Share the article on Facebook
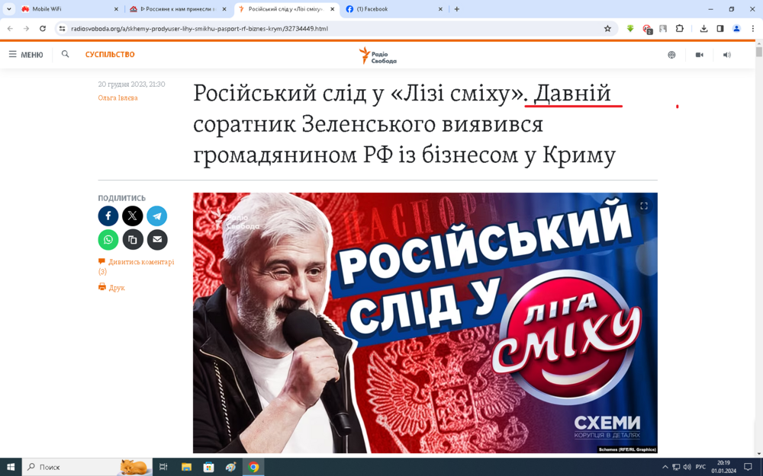763x476 pixels. pyautogui.click(x=108, y=216)
